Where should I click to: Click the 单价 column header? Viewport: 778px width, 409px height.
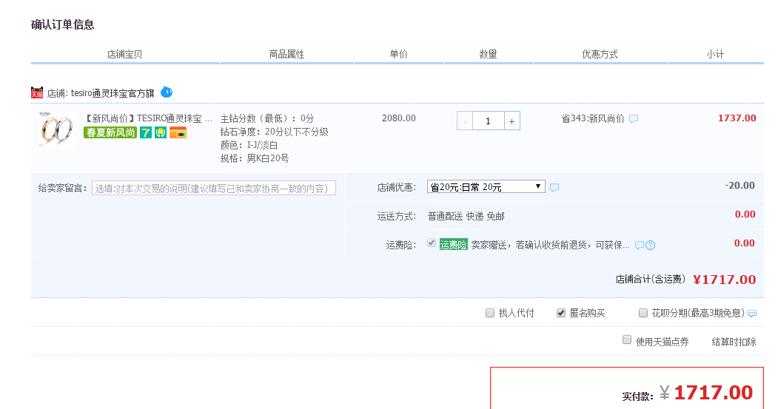pos(398,54)
